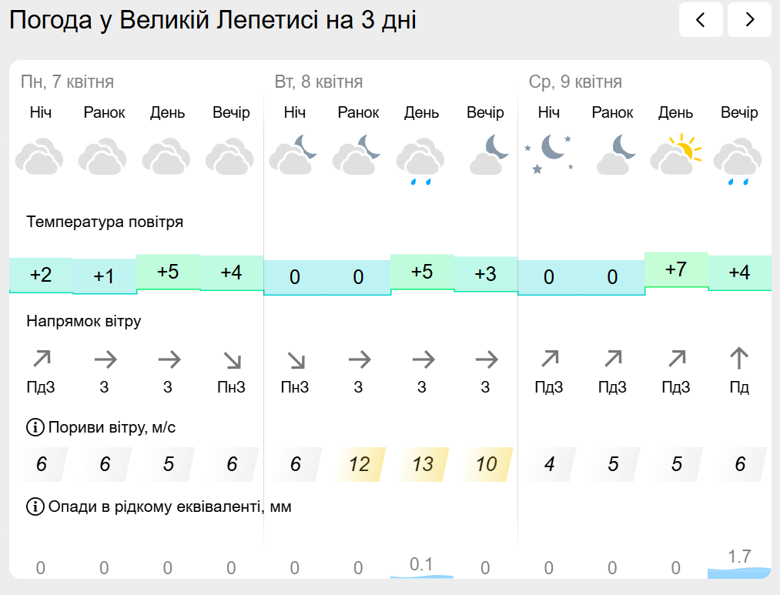Click Tuesday daytime rain cloud icon
Viewport: 780px width, 595px height.
click(x=421, y=160)
